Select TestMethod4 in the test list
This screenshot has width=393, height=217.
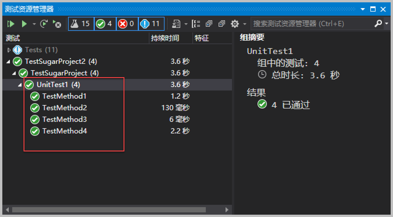tap(65, 131)
